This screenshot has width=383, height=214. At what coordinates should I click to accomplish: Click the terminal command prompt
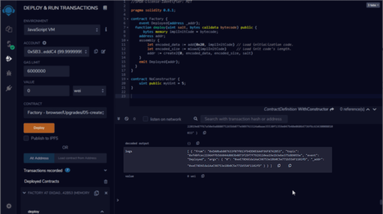click(x=118, y=200)
